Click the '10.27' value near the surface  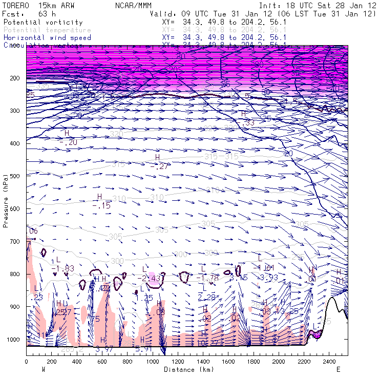tap(207, 343)
